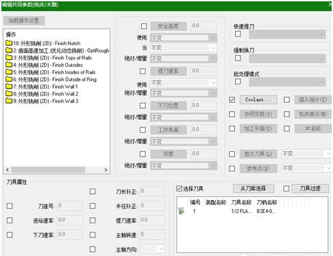The height and width of the screenshot is (256, 333).
Task: Click the 加新操作设置 button
Action: click(24, 20)
